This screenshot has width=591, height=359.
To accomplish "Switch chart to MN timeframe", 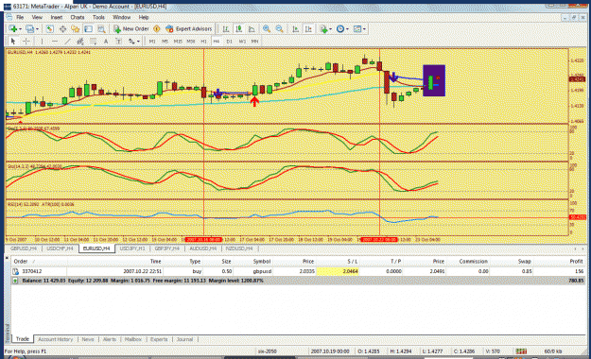I will click(x=254, y=41).
